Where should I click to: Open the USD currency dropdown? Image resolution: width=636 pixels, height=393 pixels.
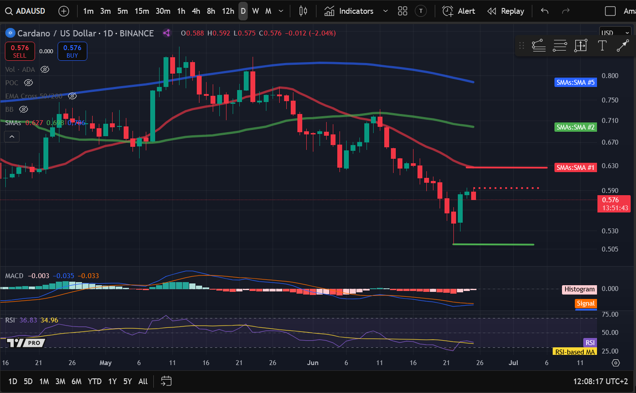(615, 33)
